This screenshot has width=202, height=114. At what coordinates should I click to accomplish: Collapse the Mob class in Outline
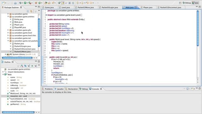3,74
